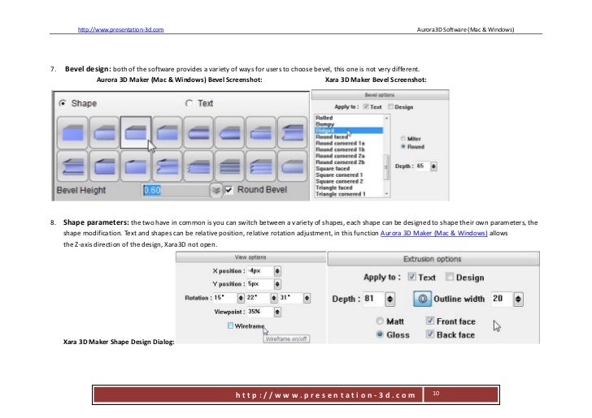Choose Round cornered 1a bevel type

coord(340,143)
